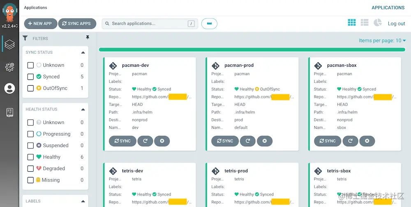Delete the pacman-prod application

point(265,141)
